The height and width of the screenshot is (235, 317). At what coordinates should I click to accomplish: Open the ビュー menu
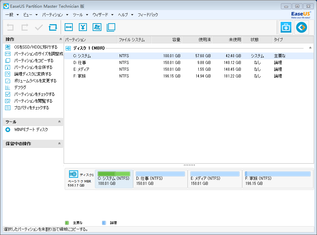point(28,15)
